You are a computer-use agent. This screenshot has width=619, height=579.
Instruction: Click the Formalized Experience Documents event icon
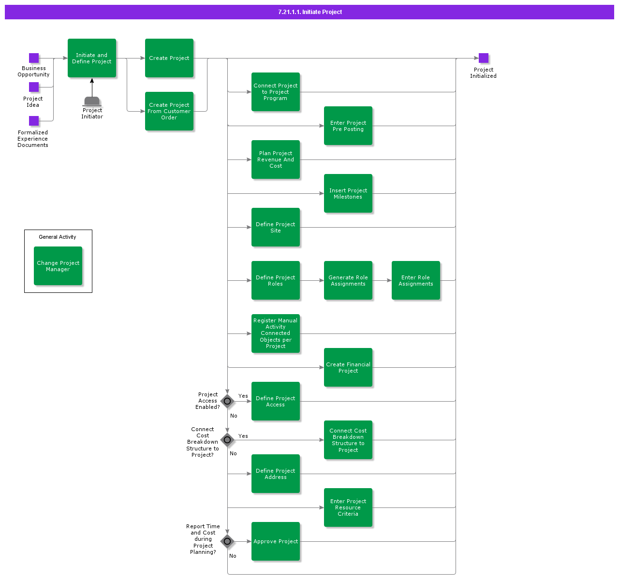click(x=34, y=121)
